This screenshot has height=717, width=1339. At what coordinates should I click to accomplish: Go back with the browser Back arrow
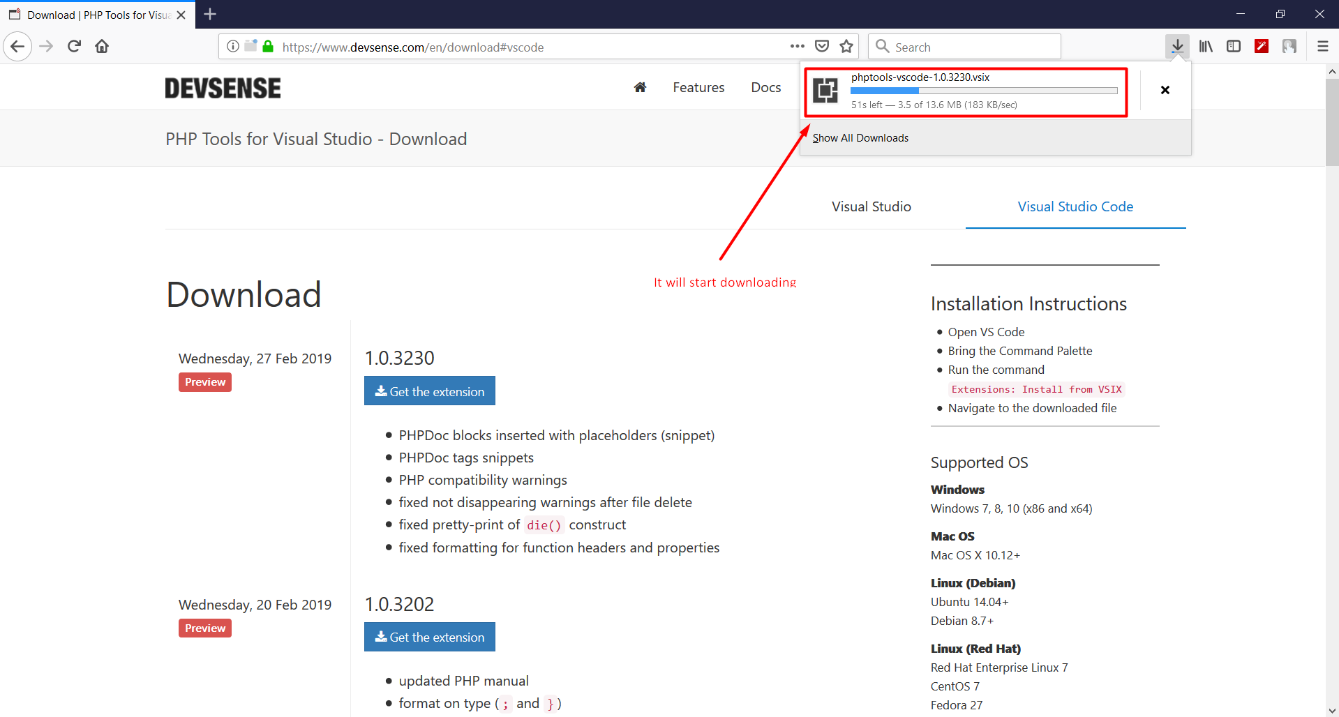pos(17,47)
